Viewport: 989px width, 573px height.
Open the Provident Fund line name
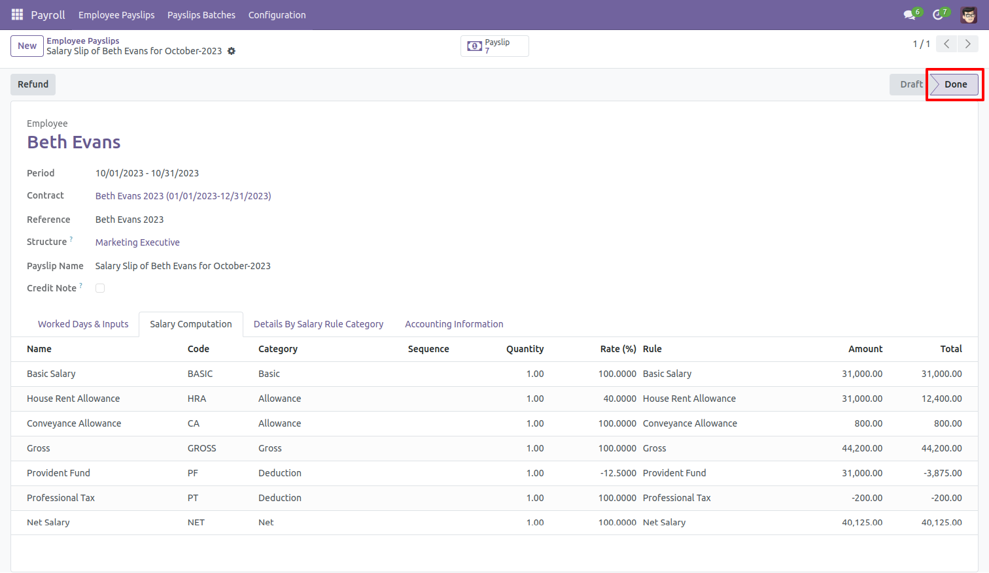point(58,473)
